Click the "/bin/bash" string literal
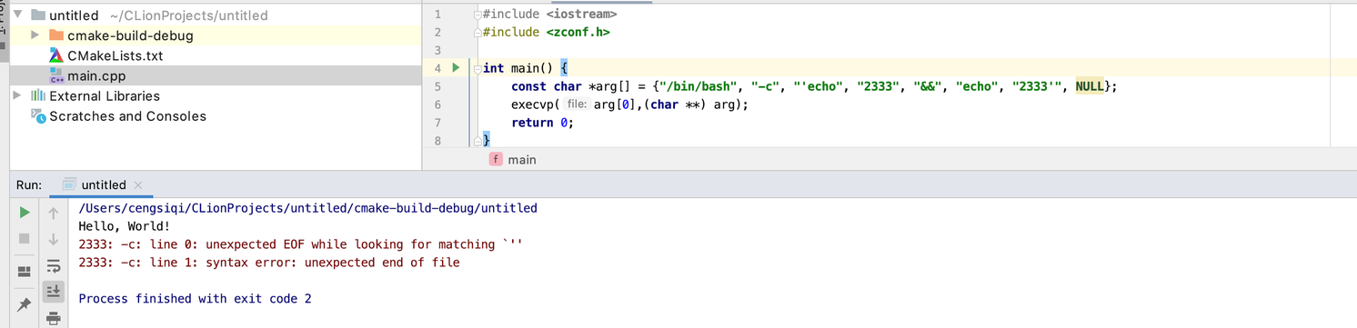1357x328 pixels. (x=699, y=86)
